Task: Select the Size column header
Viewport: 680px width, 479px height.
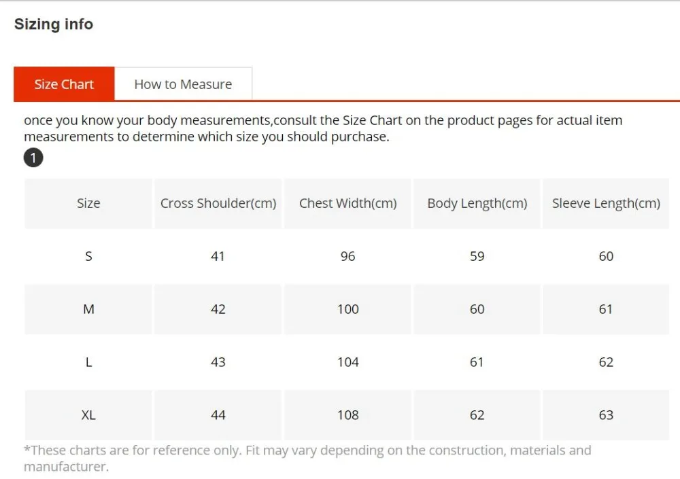Action: click(88, 203)
